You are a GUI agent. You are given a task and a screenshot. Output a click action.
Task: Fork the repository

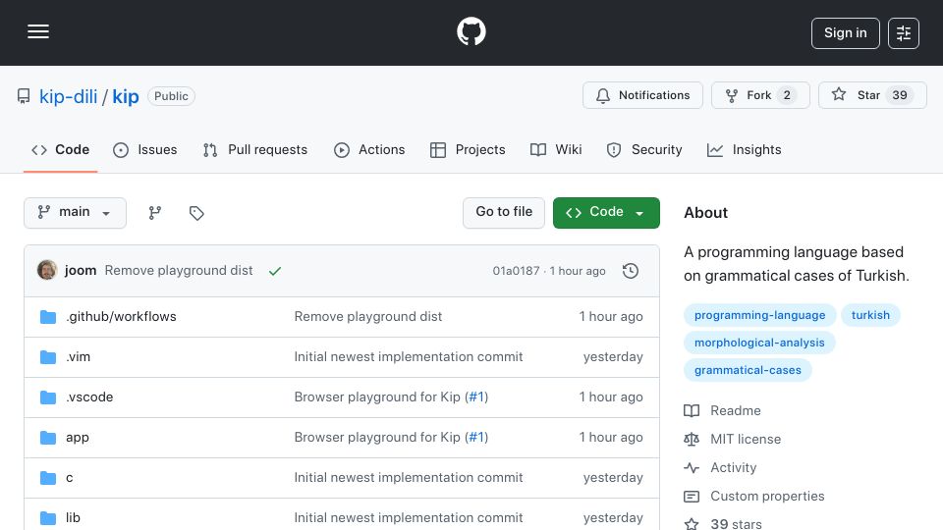click(x=760, y=95)
